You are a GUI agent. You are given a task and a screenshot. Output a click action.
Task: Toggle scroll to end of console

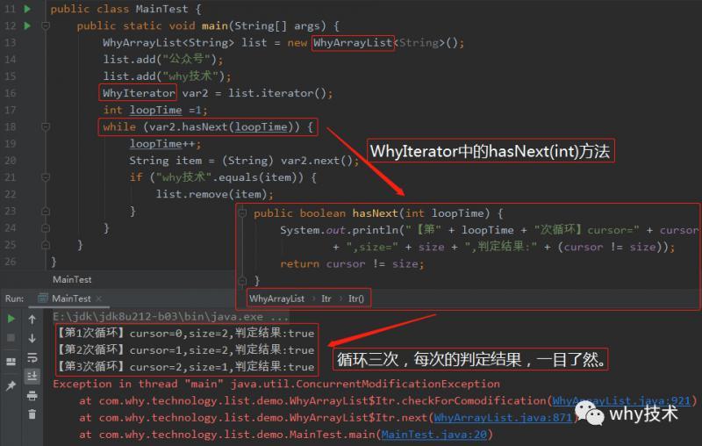point(32,376)
